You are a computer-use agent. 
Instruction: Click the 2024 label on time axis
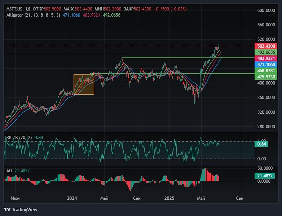pos(72,198)
